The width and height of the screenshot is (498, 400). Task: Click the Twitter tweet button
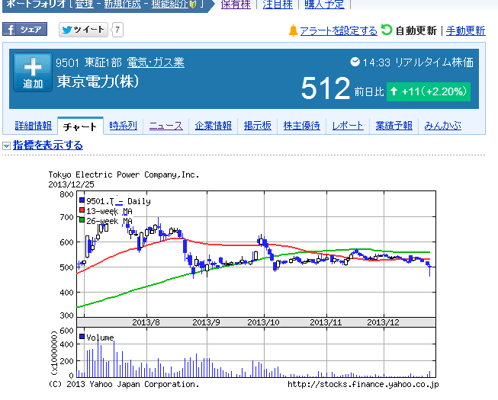[x=84, y=30]
